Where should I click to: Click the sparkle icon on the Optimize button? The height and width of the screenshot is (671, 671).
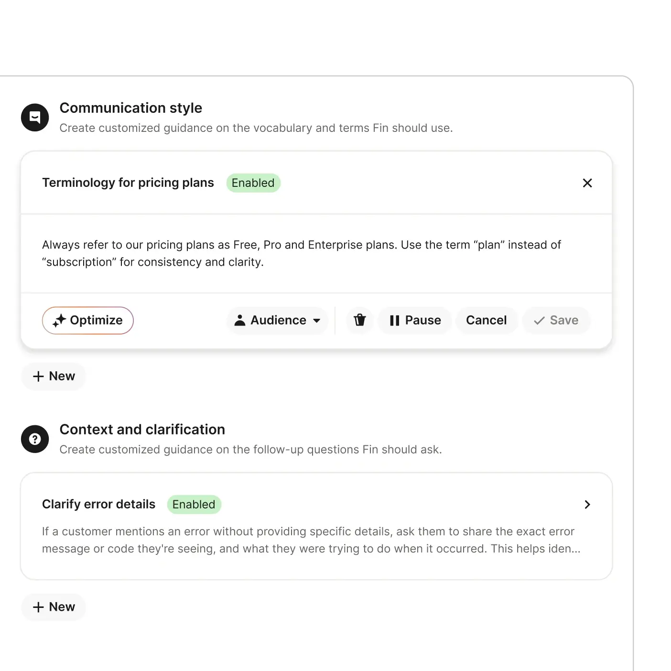(x=59, y=320)
